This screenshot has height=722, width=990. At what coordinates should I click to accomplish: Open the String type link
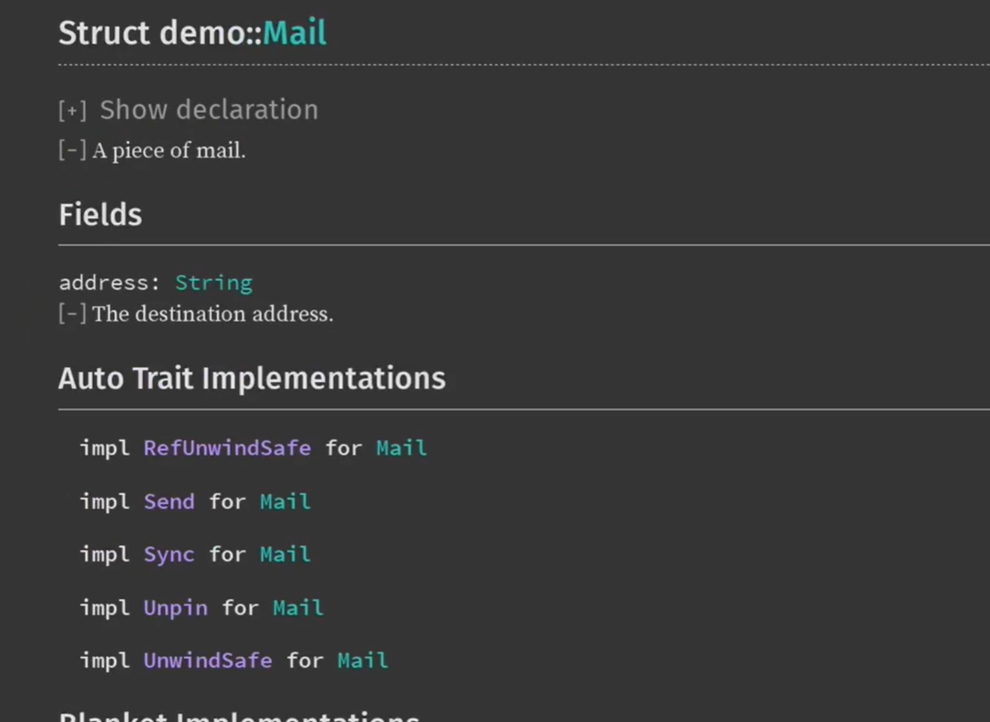pos(214,283)
